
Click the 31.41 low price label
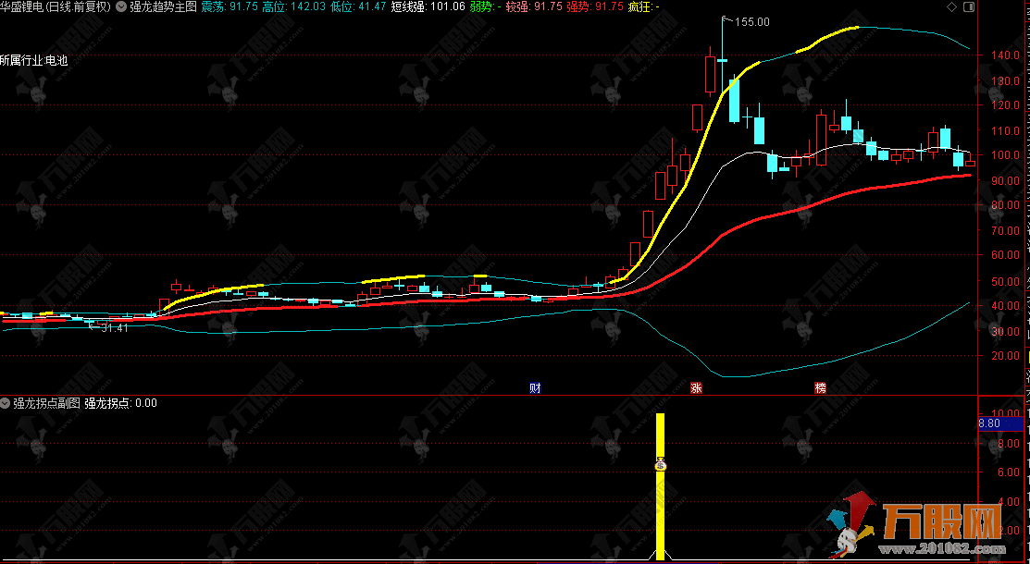pos(114,328)
